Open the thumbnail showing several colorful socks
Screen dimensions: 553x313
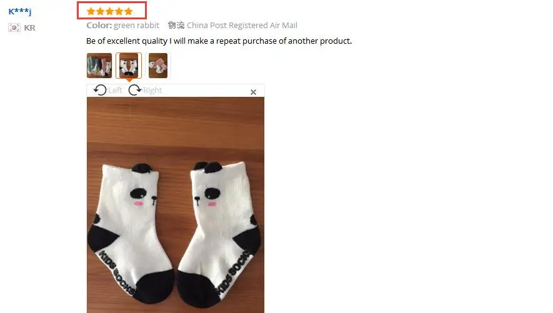click(x=99, y=66)
